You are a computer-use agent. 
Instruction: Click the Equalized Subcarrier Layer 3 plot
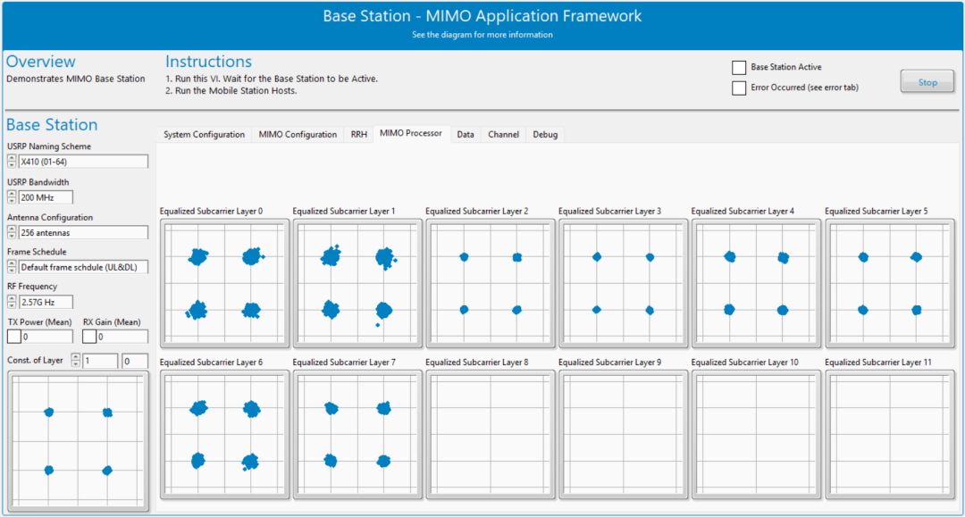point(624,283)
